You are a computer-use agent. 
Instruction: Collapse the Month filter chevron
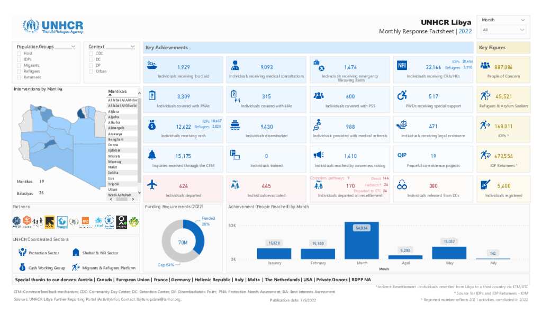click(522, 20)
